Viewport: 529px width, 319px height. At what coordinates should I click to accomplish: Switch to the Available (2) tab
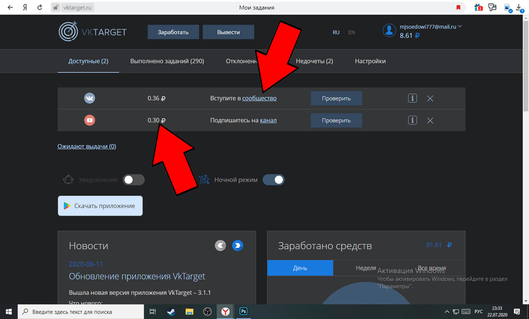pos(88,61)
